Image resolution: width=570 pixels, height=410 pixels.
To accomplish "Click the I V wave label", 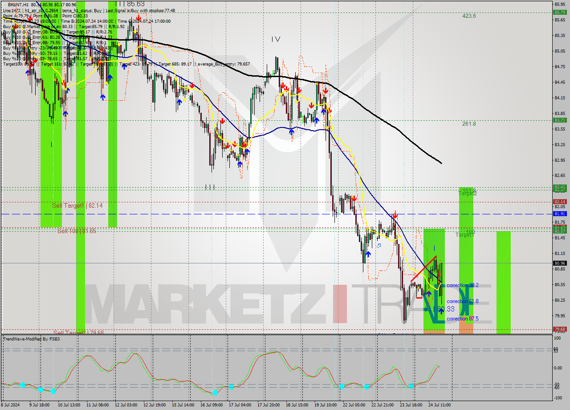I will [x=276, y=40].
